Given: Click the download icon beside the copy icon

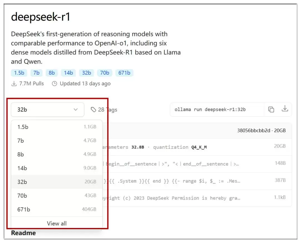Looking at the screenshot, I should point(285,110).
